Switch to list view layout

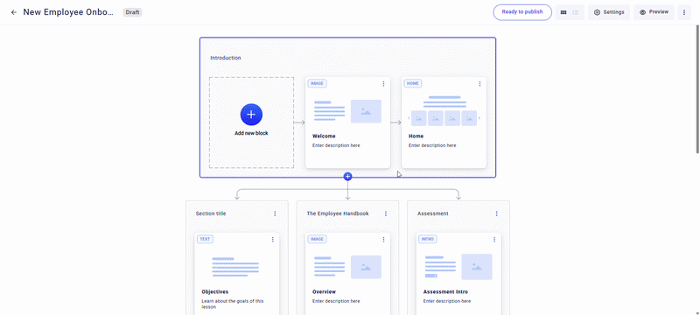pyautogui.click(x=576, y=12)
